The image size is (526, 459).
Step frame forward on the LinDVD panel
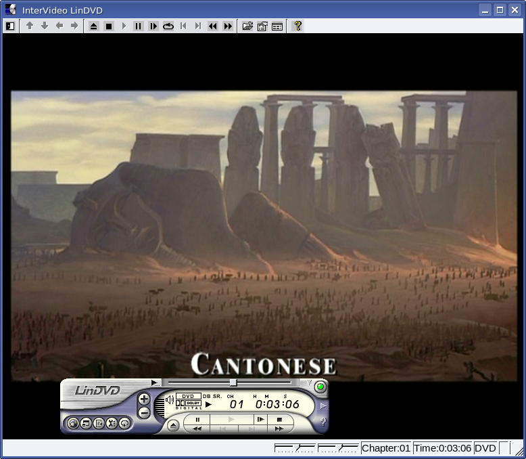coord(260,419)
